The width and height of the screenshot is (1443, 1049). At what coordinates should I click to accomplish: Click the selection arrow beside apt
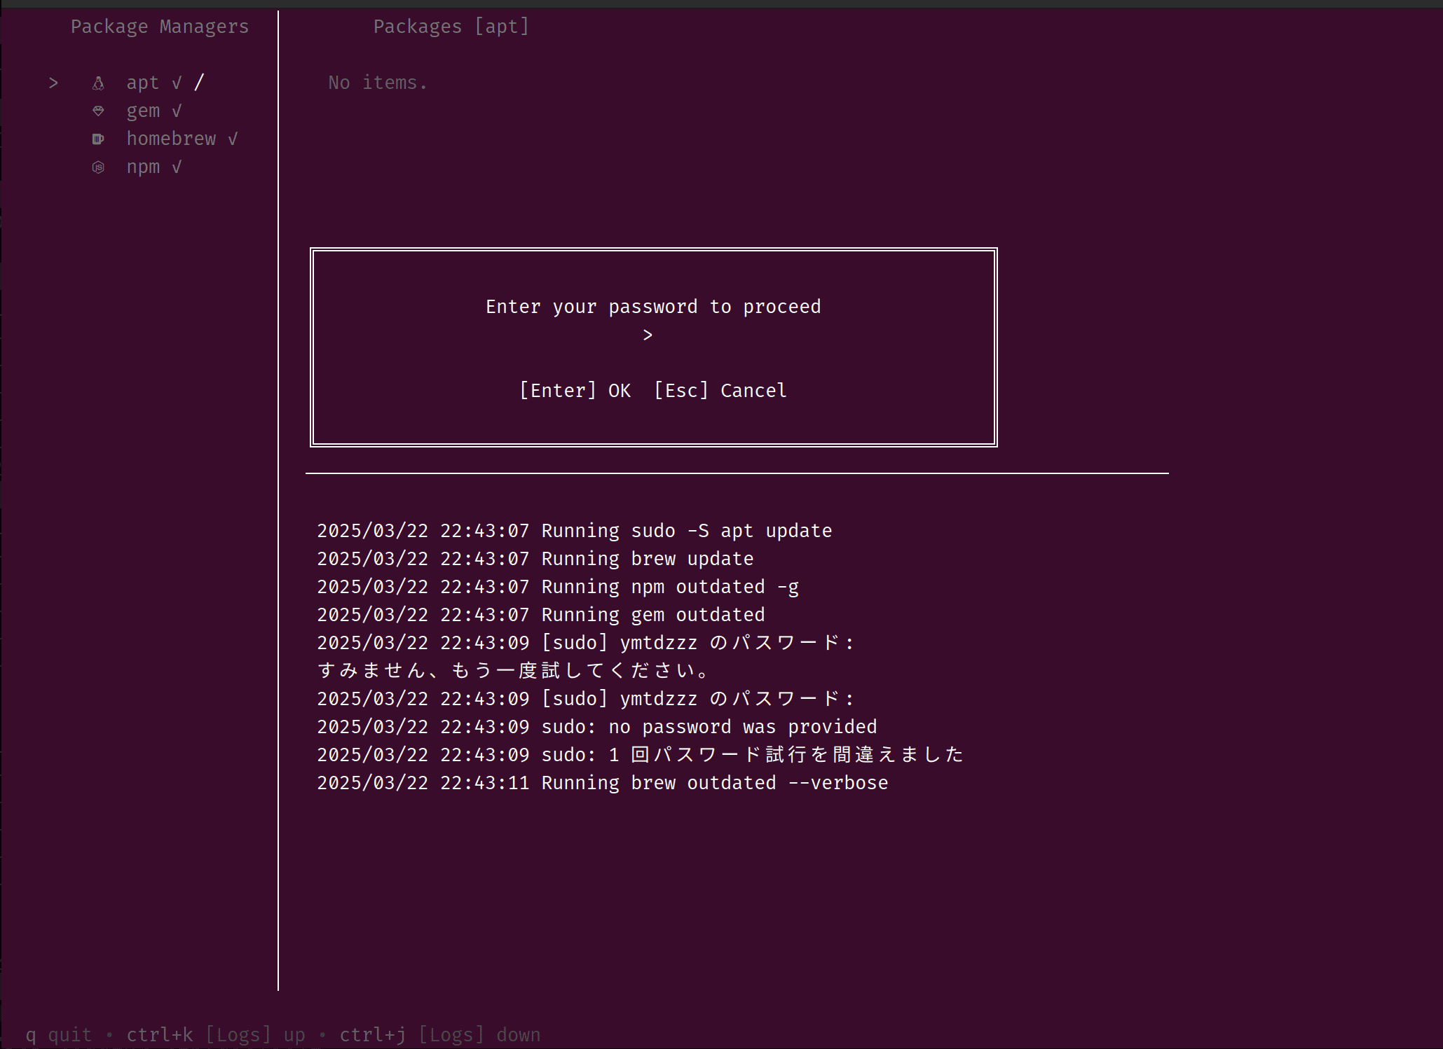click(53, 83)
